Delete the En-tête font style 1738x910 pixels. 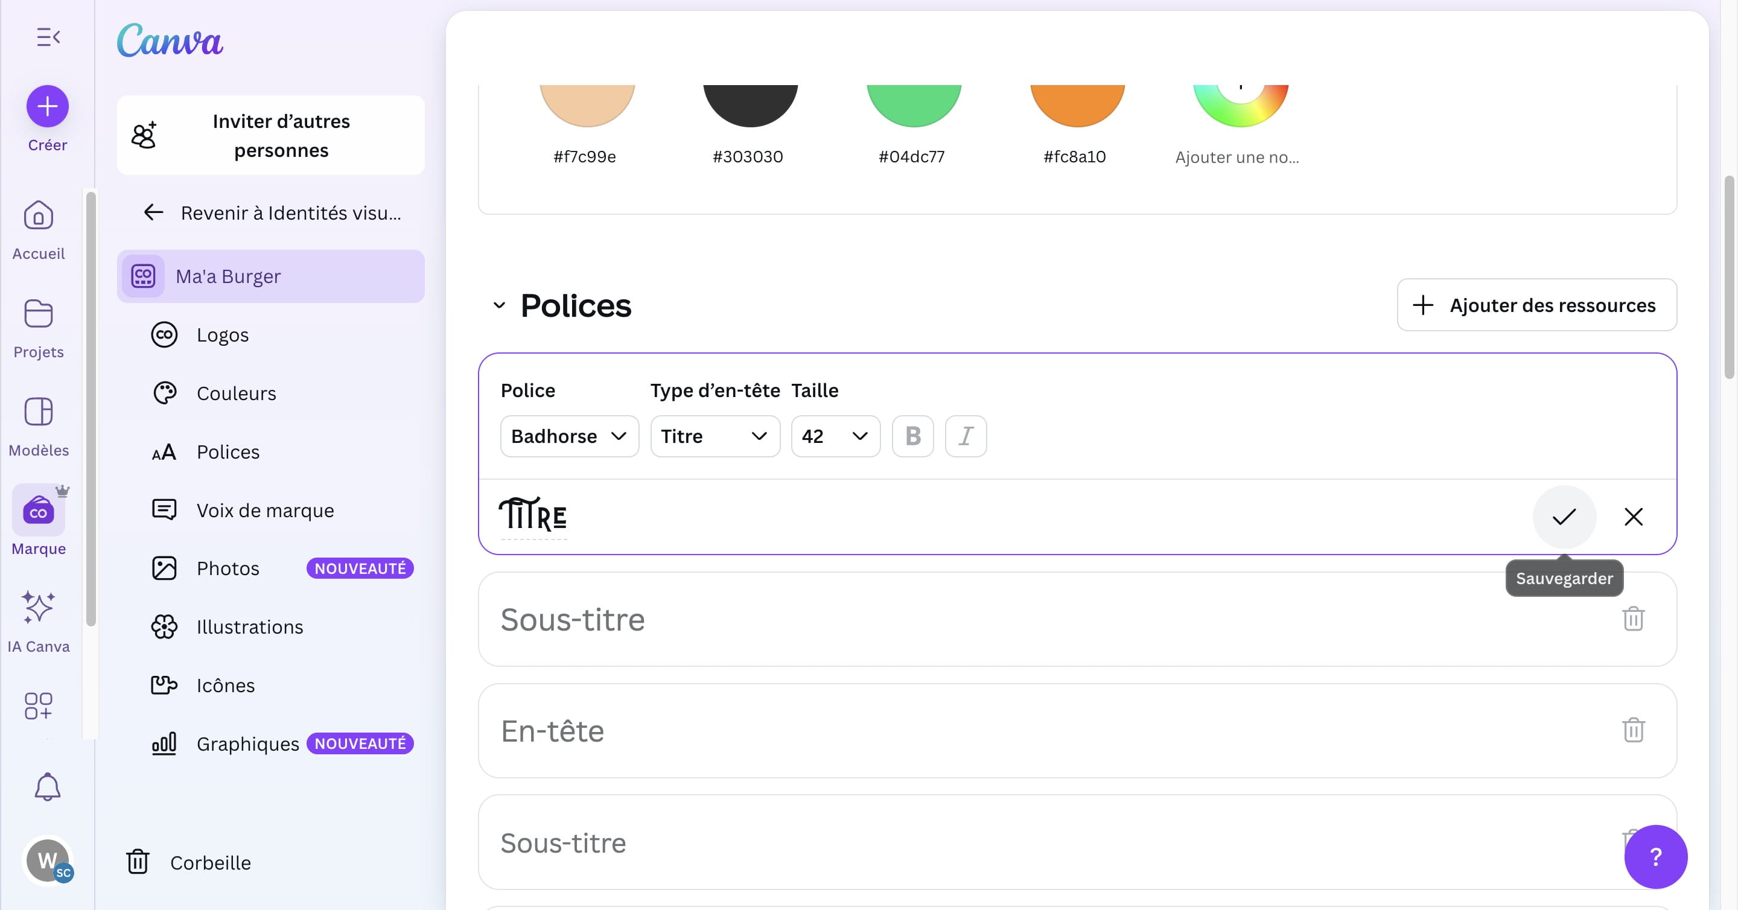coord(1633,730)
